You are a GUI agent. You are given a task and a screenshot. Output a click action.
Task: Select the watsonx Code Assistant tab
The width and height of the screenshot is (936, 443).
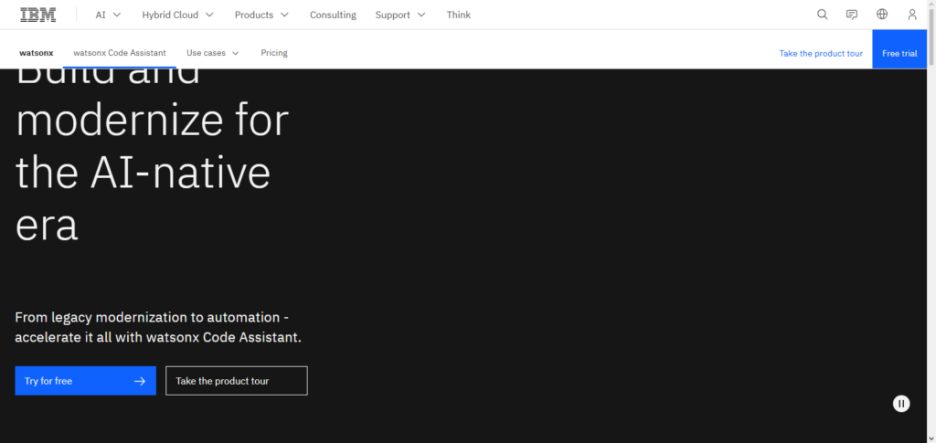[x=120, y=53]
